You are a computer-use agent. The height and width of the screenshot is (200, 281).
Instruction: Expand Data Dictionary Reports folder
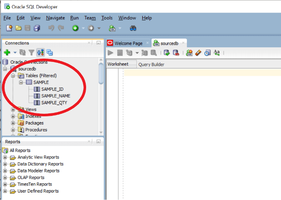pyautogui.click(x=5, y=164)
